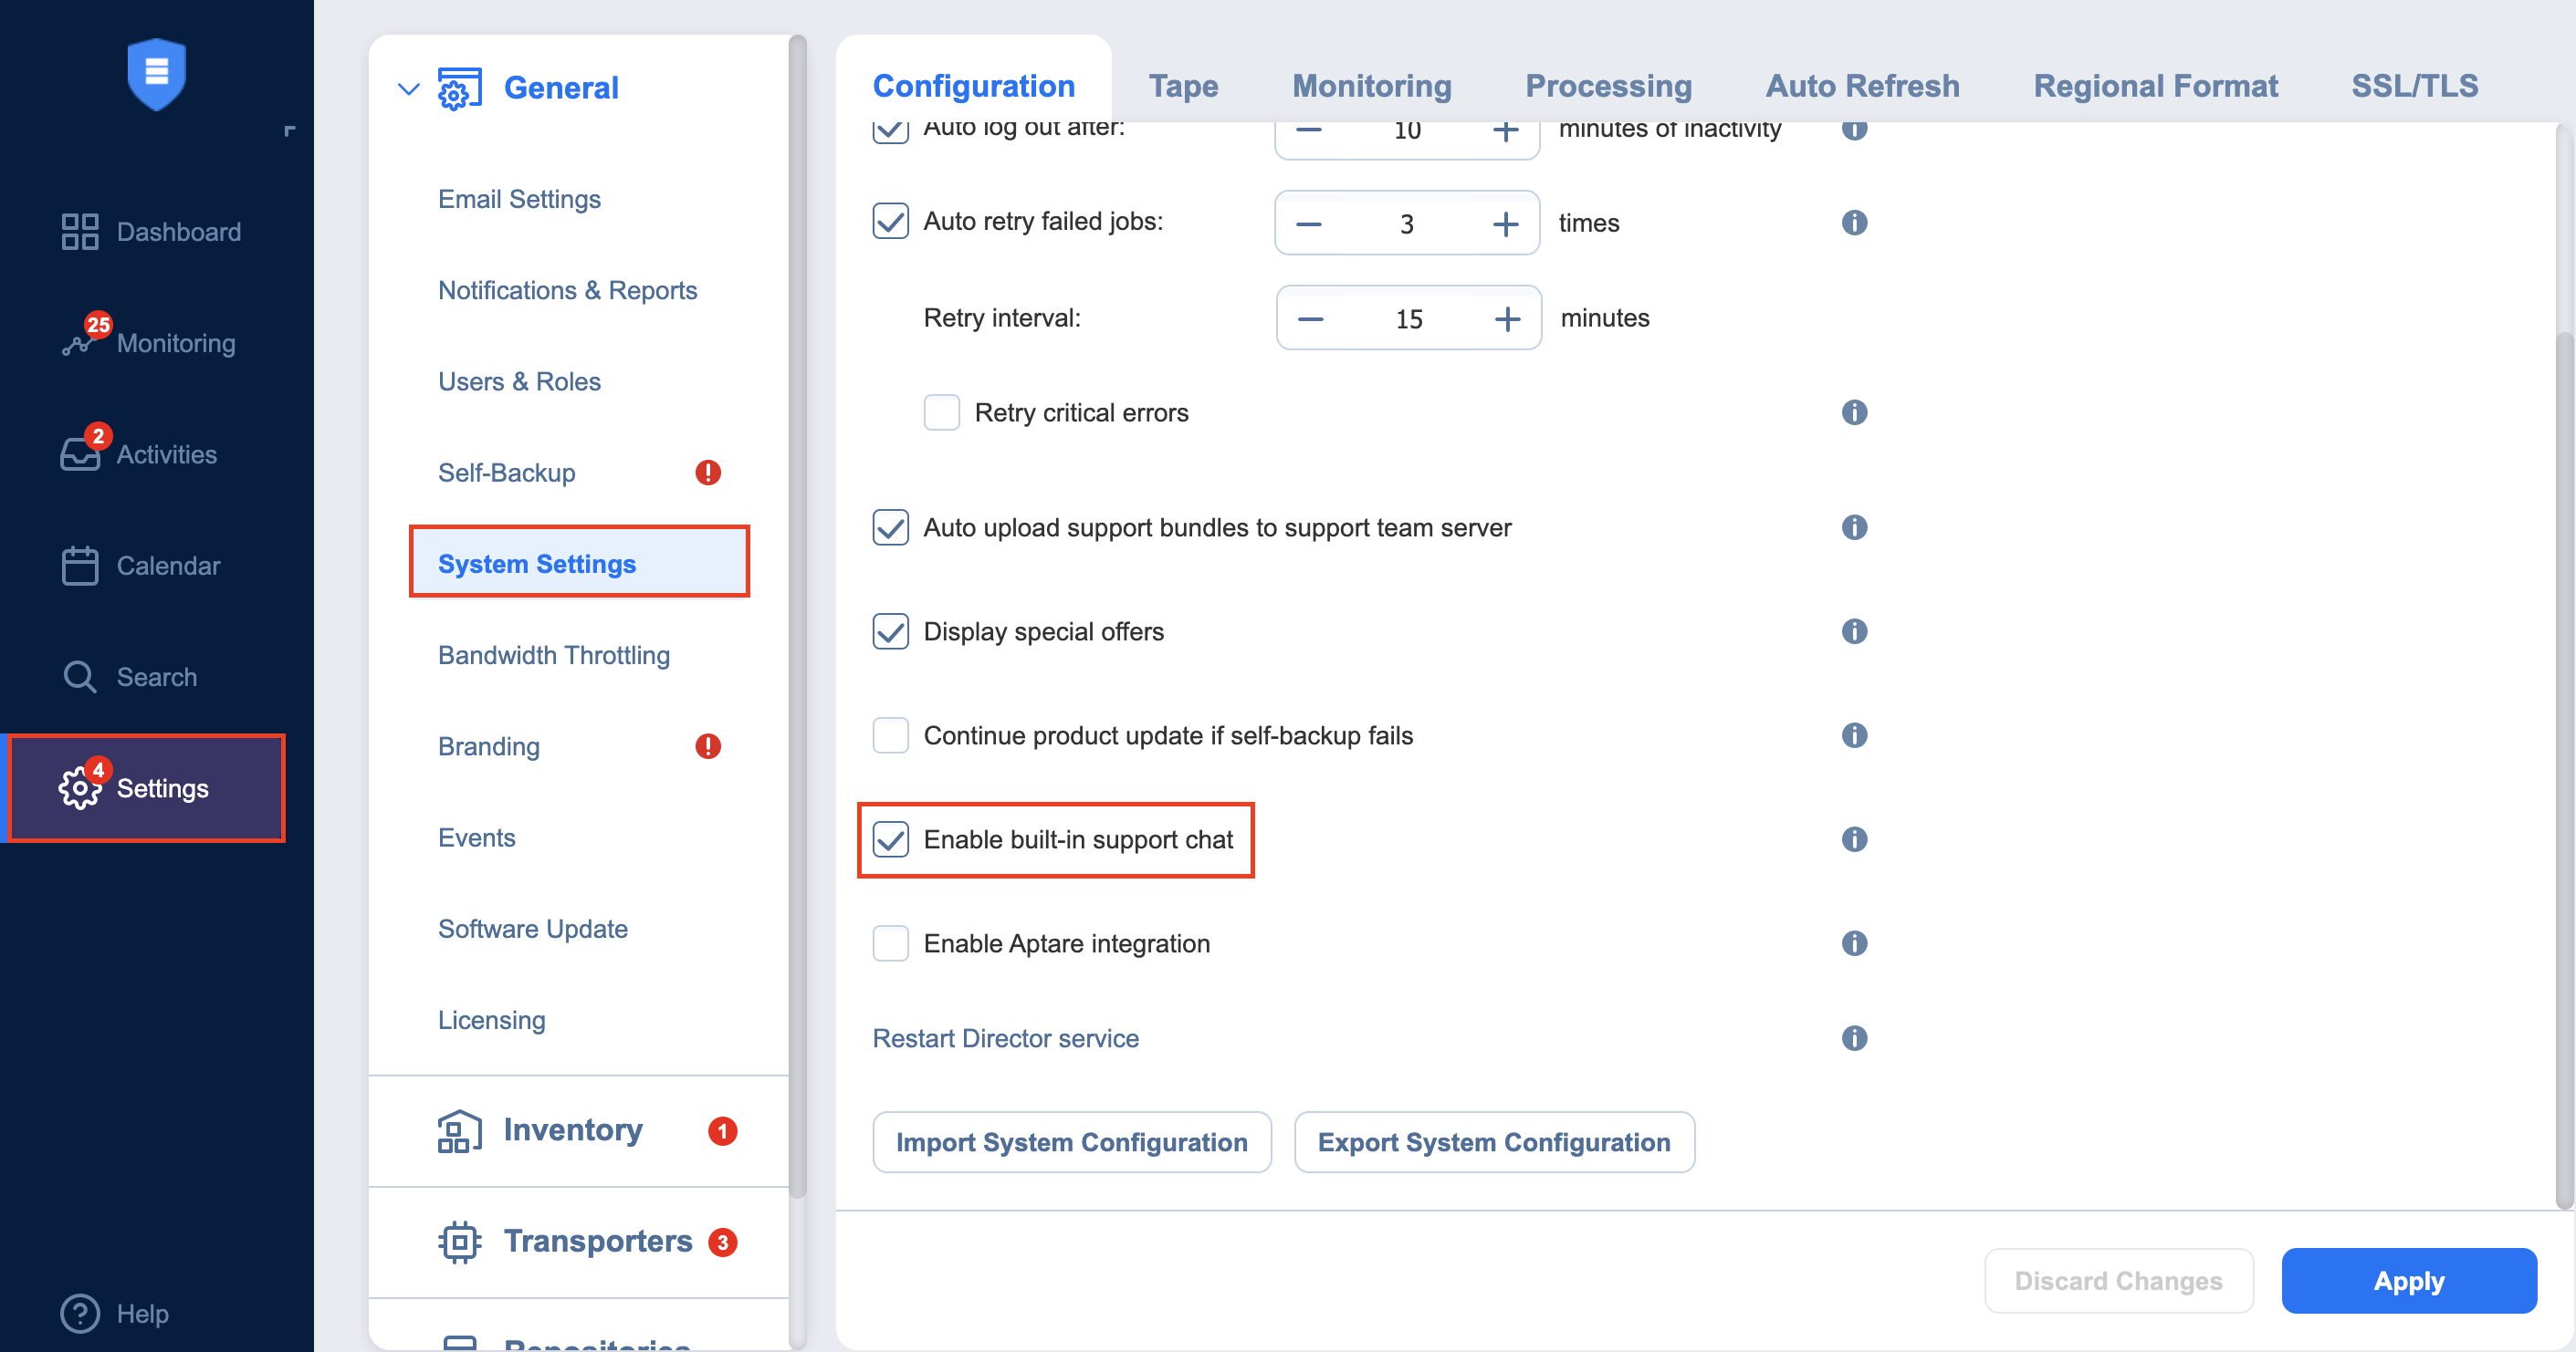Open Software Update page
The width and height of the screenshot is (2576, 1352).
532,930
